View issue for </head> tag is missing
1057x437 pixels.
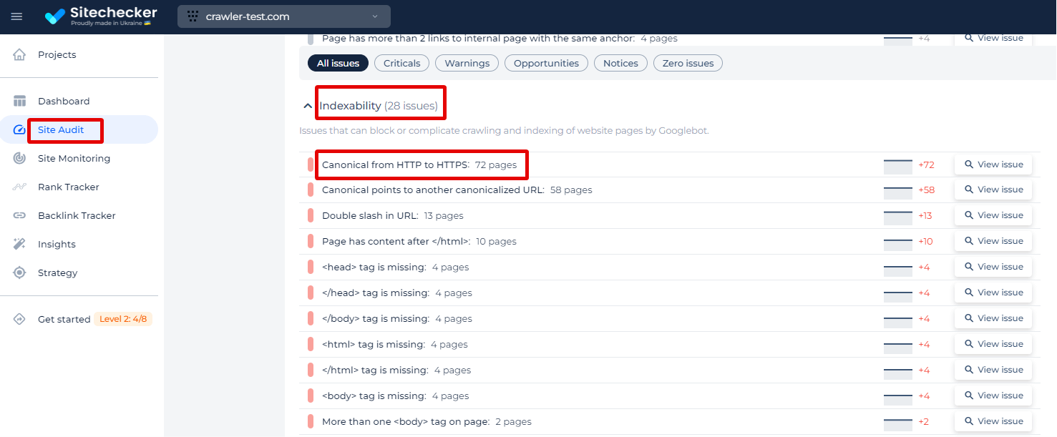tap(993, 293)
